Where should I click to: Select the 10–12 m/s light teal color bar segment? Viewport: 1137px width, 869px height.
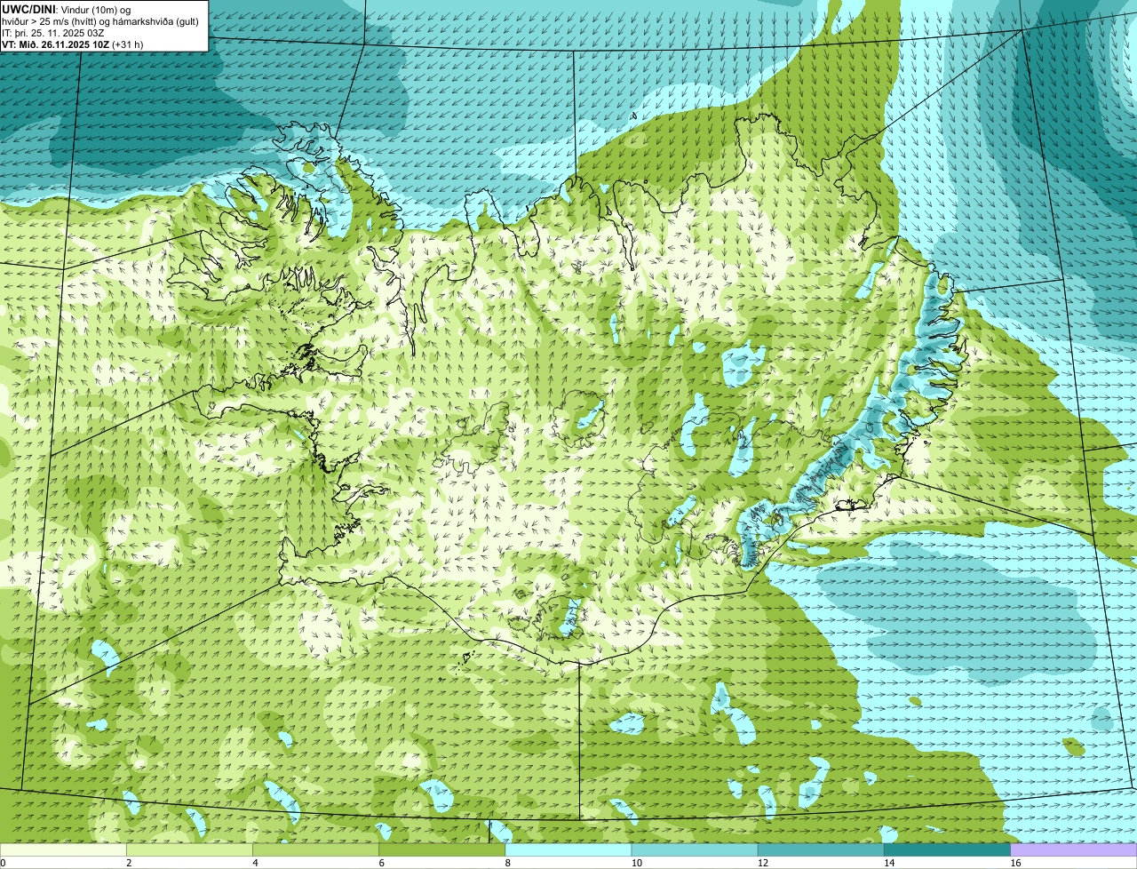coord(695,849)
